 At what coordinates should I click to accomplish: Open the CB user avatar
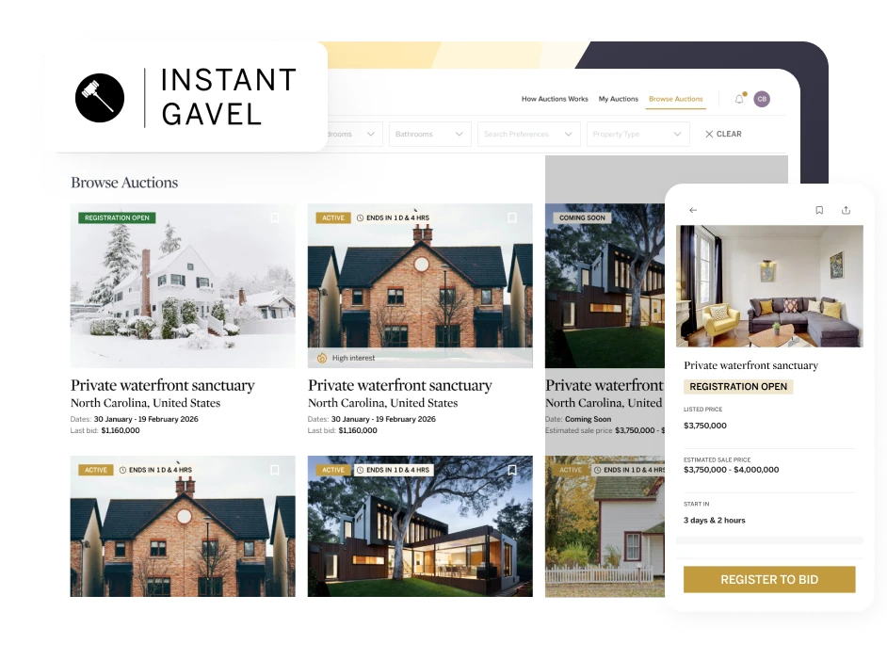click(762, 99)
